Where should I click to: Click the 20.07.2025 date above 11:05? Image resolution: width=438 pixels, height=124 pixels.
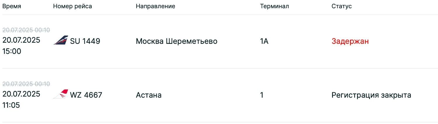[x=21, y=94]
